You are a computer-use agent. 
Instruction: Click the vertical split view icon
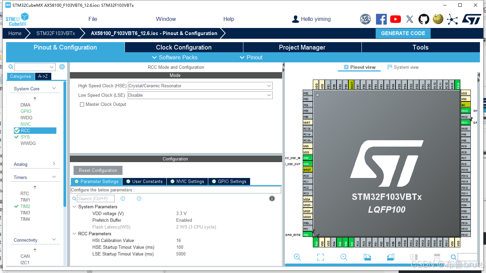click(414, 257)
